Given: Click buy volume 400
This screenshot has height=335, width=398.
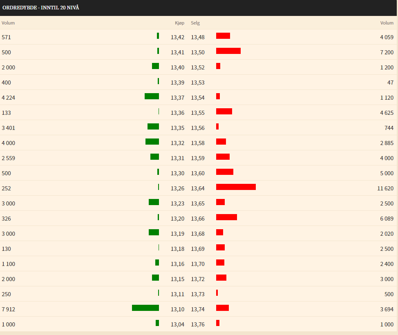Looking at the screenshot, I should [x=7, y=83].
